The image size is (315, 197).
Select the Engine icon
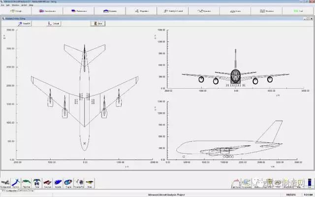[68, 183]
